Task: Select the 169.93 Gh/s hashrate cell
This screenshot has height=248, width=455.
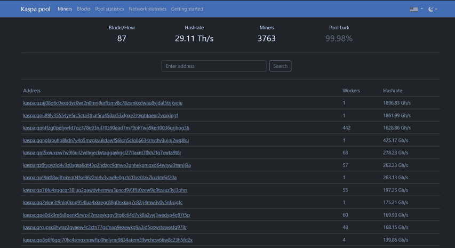Action: (x=395, y=215)
